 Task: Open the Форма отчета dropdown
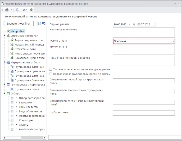173,41
